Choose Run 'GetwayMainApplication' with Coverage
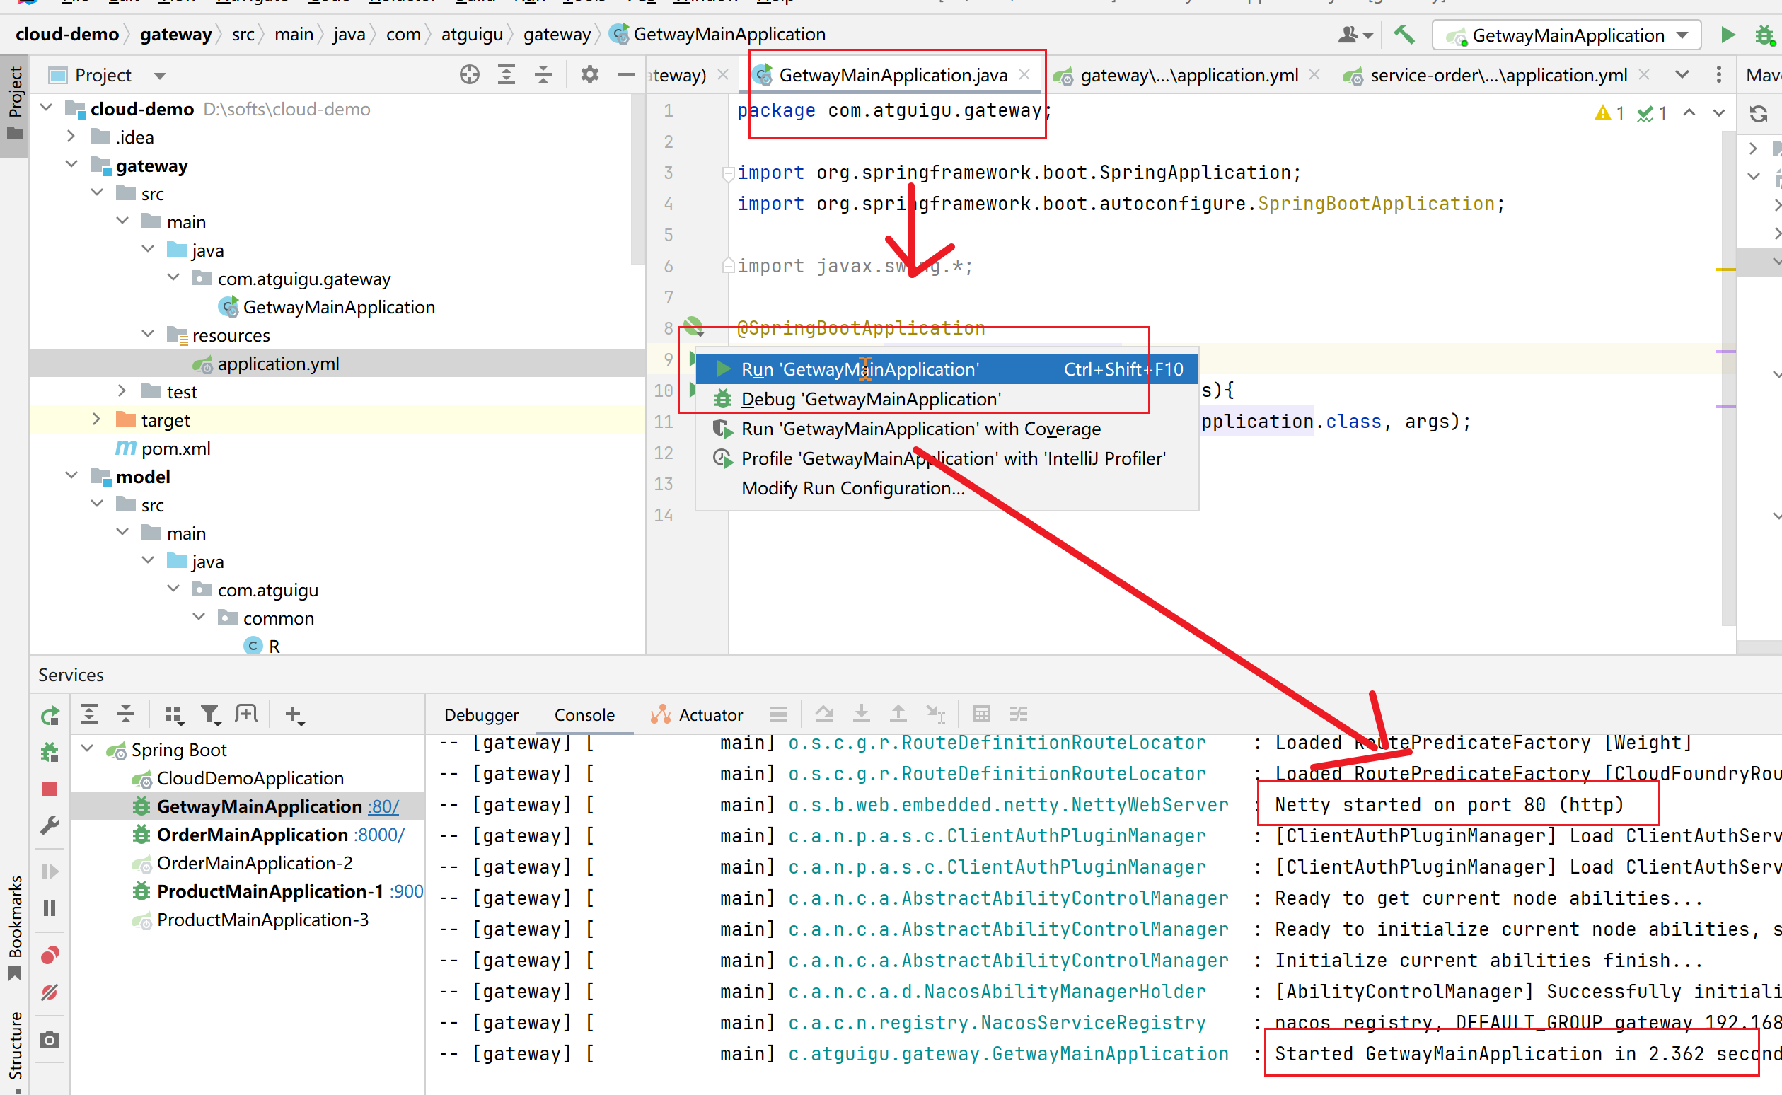Screen dimensions: 1782x1095 947,429
